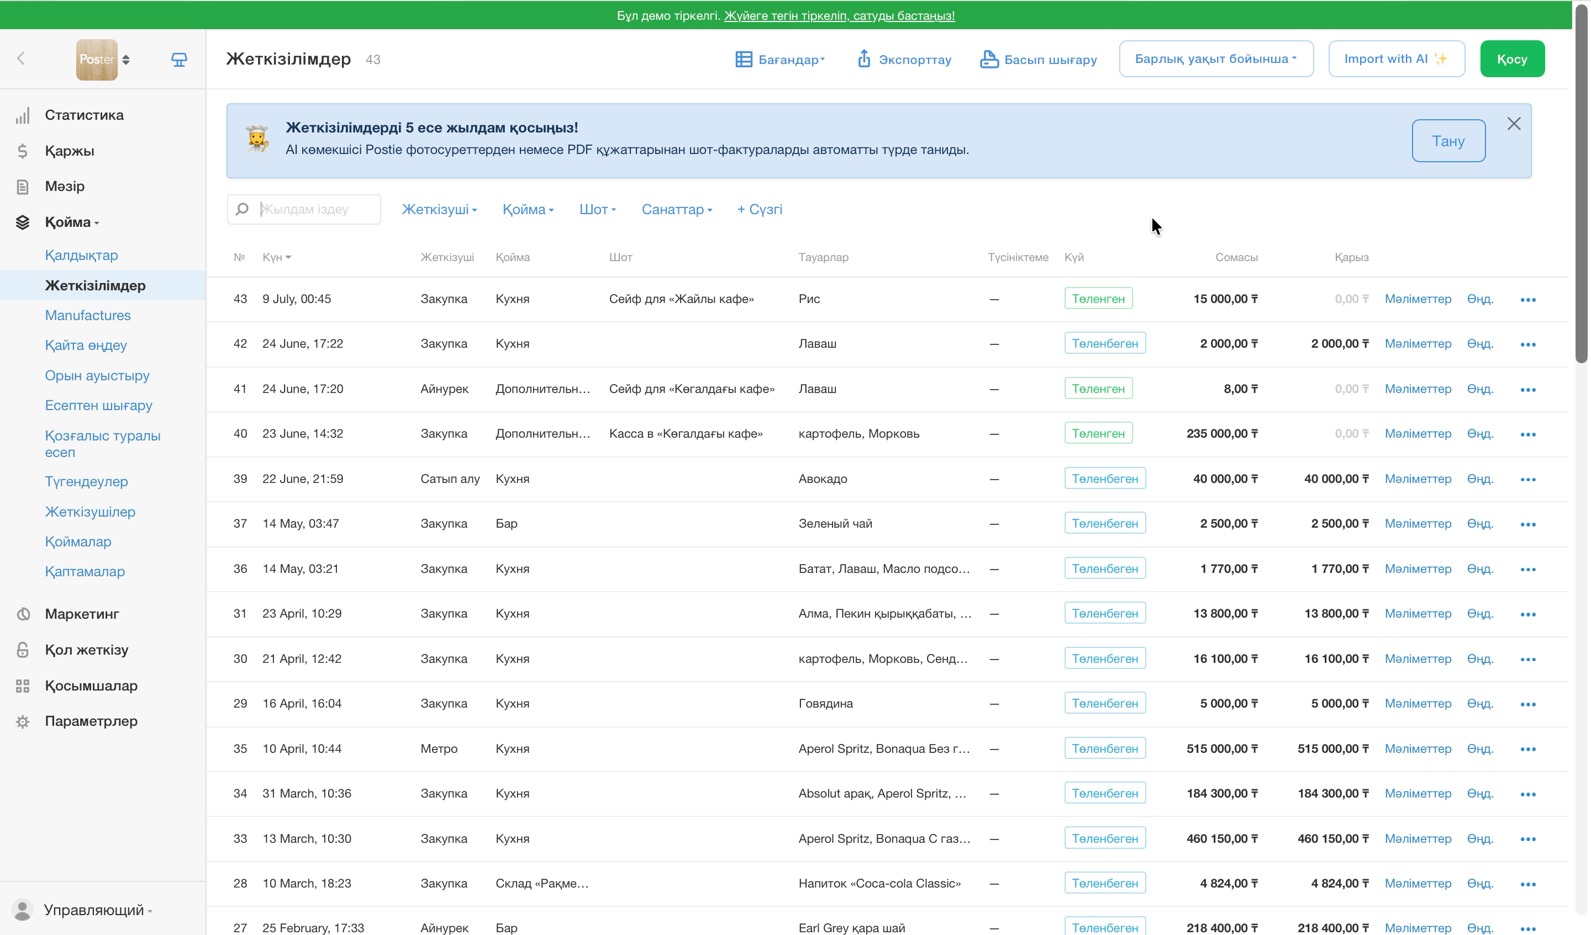Viewport: 1591px width, 935px height.
Task: Click the green Қосу button
Action: click(x=1512, y=59)
